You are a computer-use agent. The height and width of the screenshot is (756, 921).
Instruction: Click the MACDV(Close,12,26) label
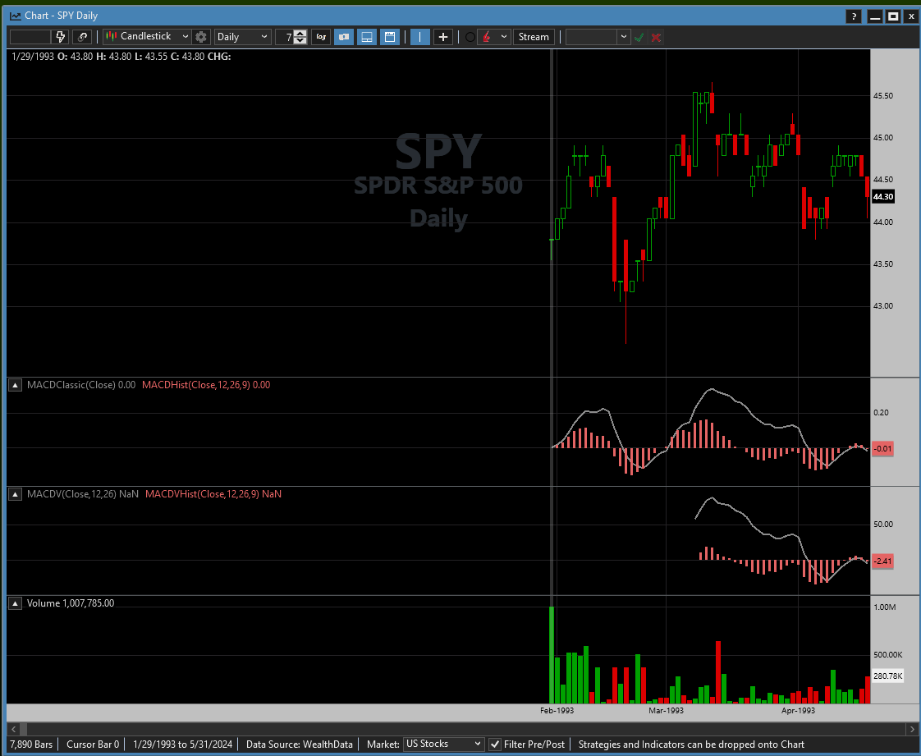pos(83,494)
